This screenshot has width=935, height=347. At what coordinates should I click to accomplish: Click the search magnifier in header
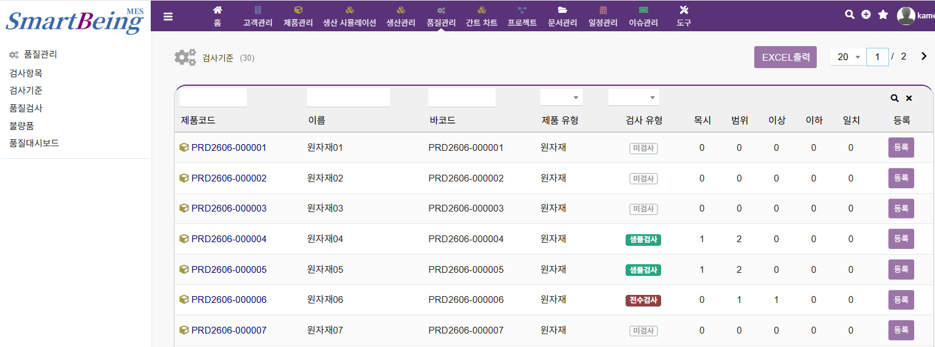coord(849,15)
